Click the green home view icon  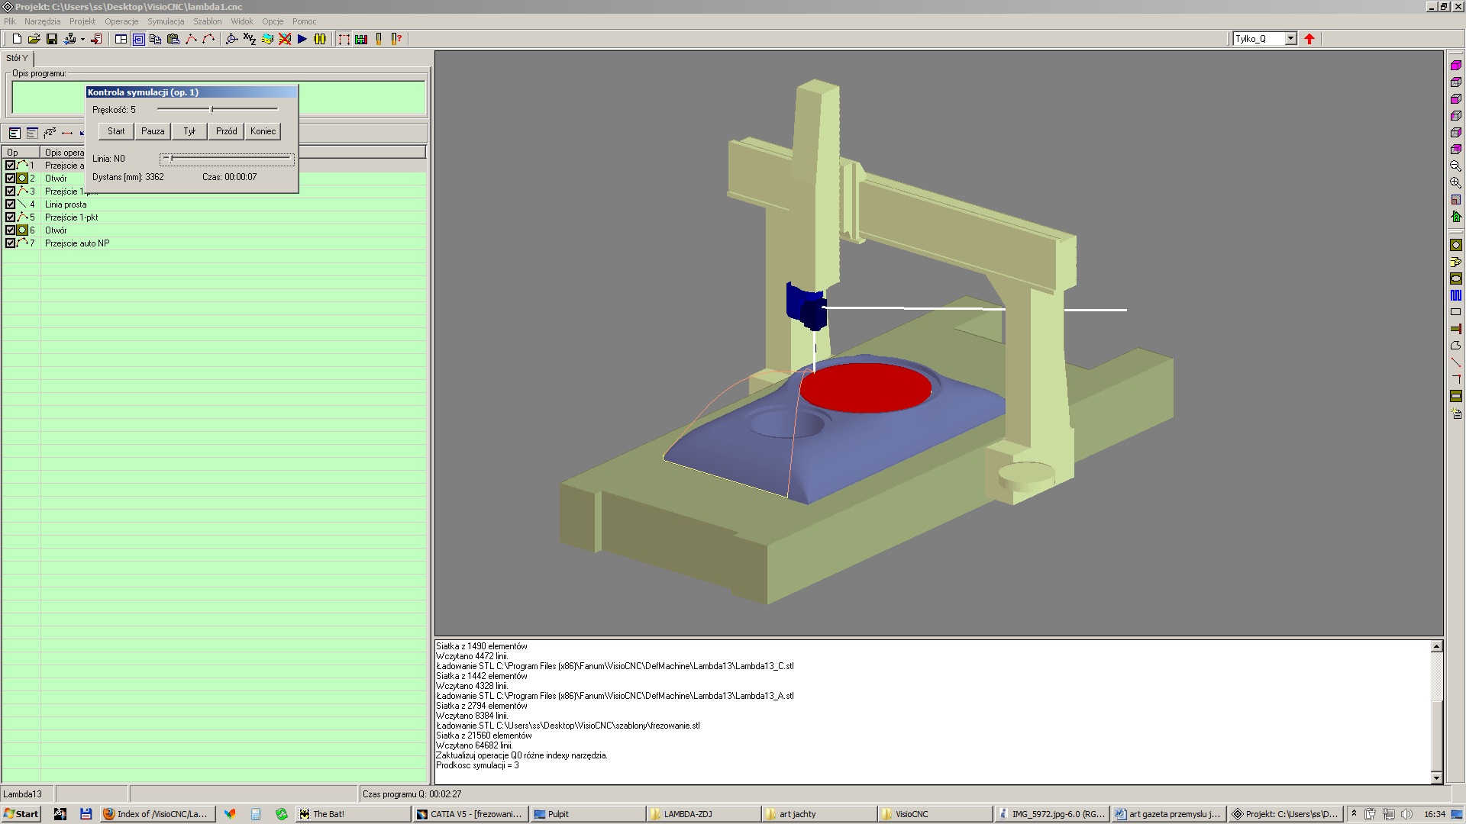(x=1455, y=217)
